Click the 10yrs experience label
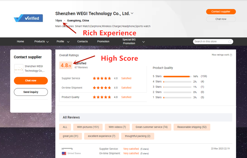 pos(59,21)
